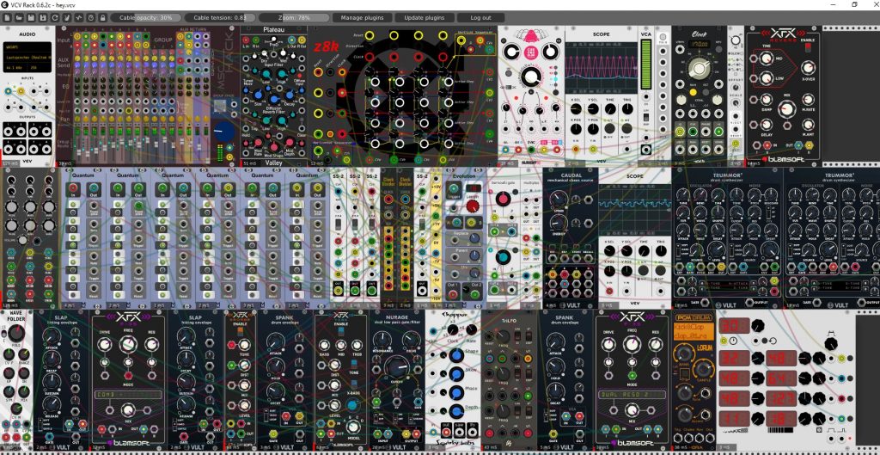Open 256 block size selector on Audio

pyautogui.click(x=41, y=67)
